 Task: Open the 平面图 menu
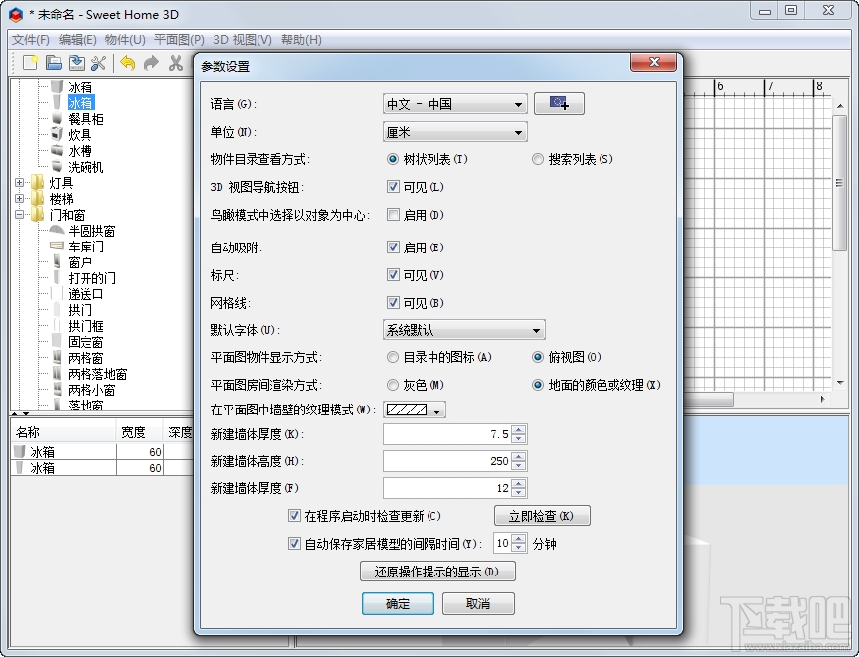click(x=179, y=40)
